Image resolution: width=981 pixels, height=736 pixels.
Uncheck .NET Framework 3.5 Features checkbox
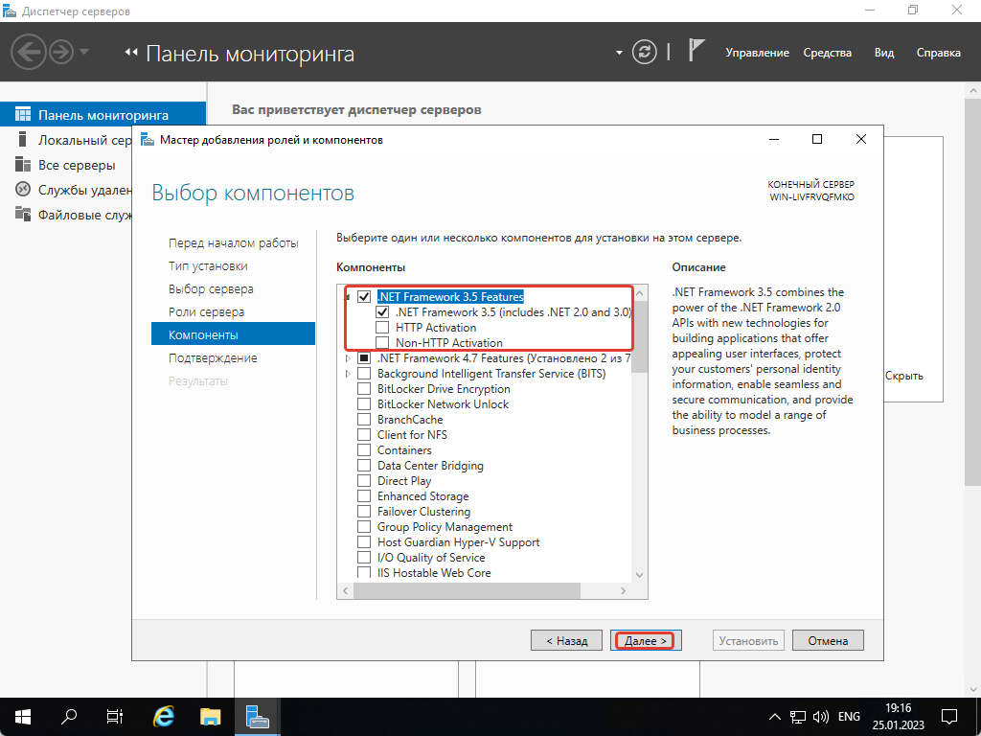[364, 297]
